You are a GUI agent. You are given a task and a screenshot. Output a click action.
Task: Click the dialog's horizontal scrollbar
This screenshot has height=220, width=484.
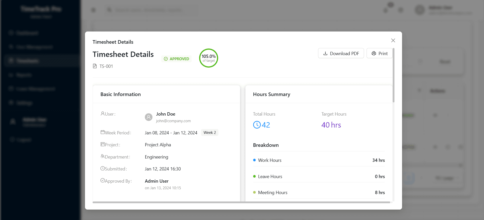pyautogui.click(x=241, y=202)
